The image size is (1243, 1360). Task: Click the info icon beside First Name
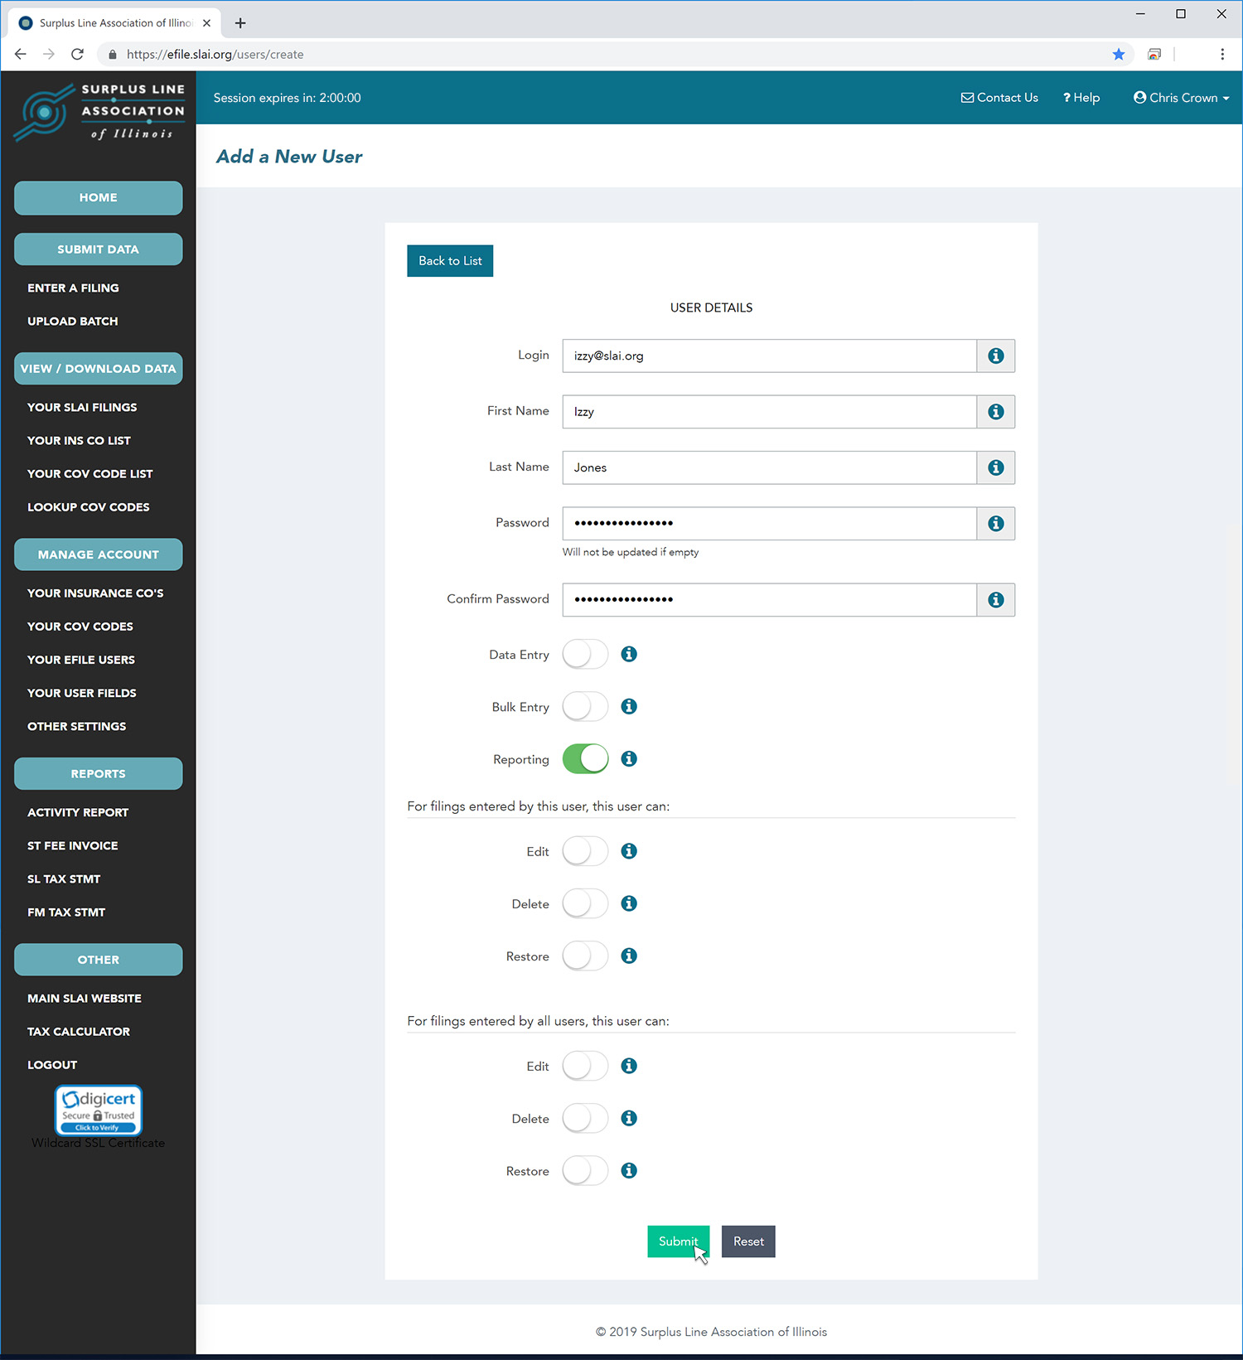tap(995, 412)
